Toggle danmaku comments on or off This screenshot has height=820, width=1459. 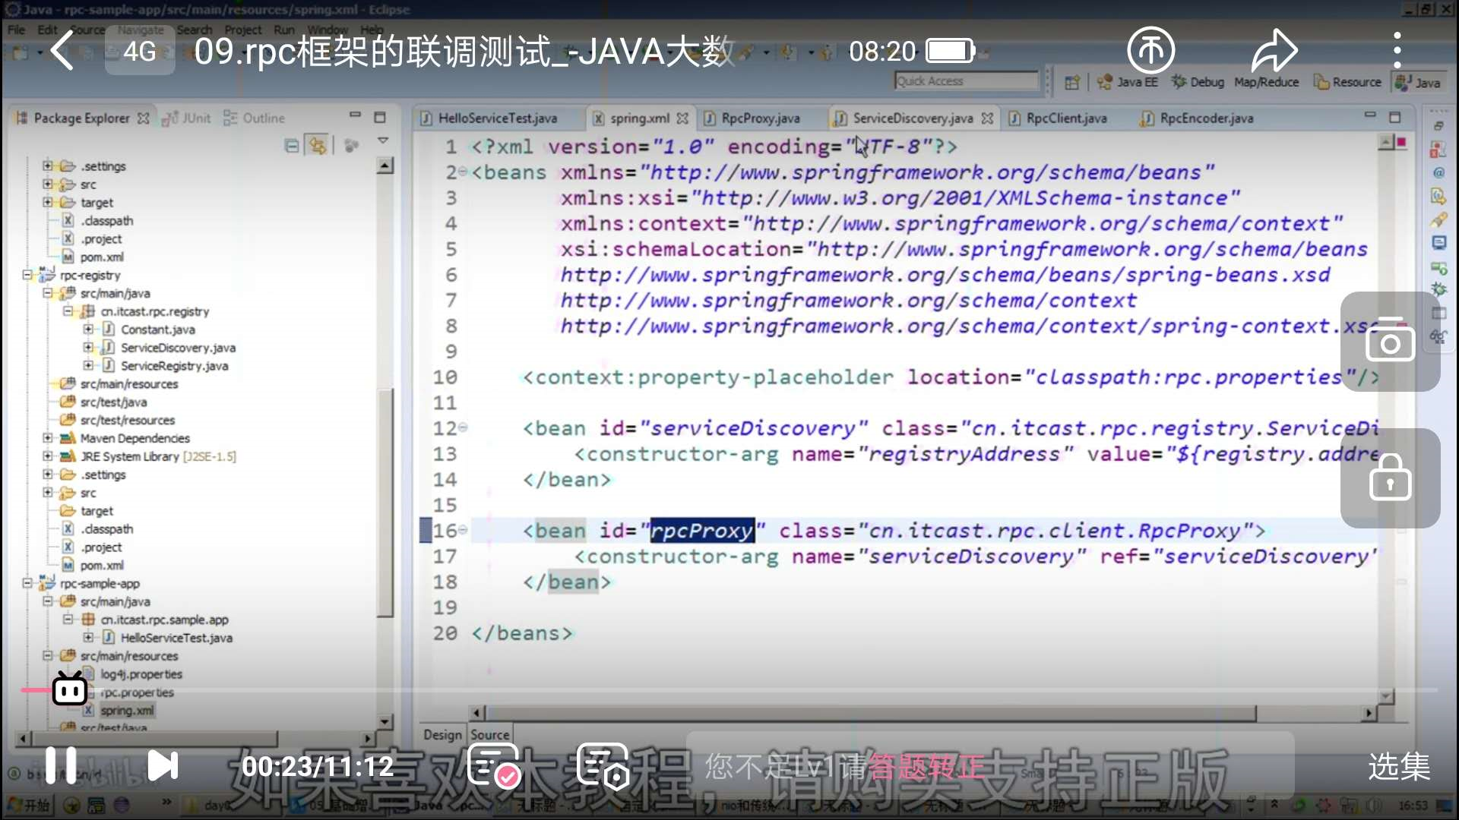(494, 765)
